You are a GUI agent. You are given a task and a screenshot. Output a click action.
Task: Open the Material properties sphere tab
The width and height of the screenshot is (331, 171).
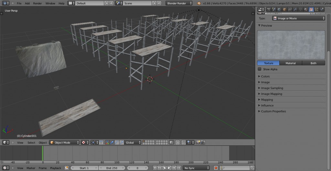point(306,9)
